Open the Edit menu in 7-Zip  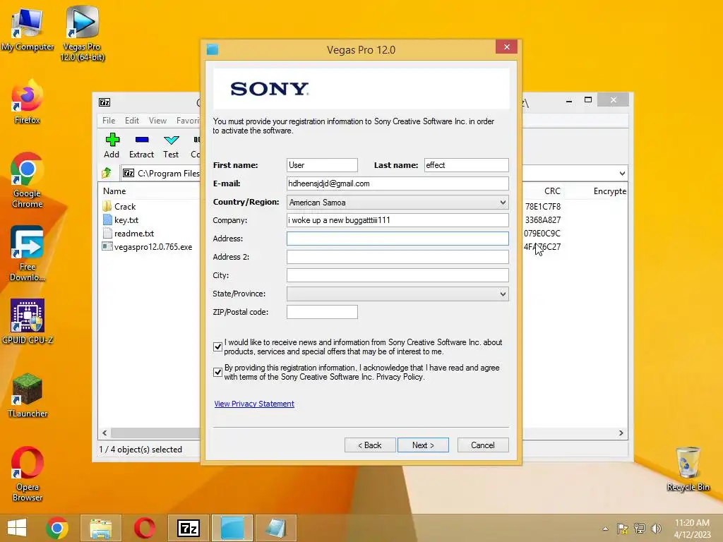[132, 120]
